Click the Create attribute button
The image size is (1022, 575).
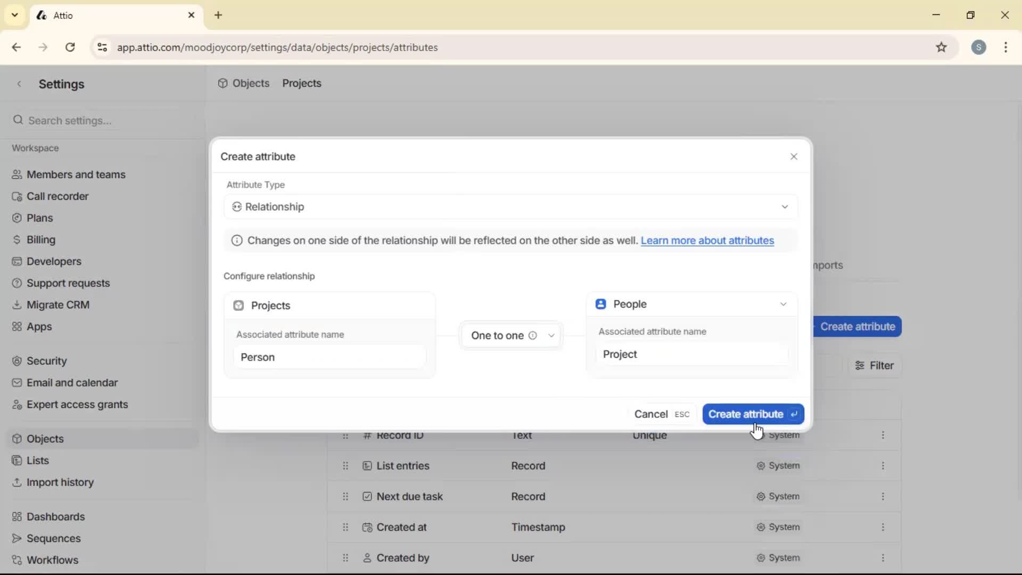[752, 414]
